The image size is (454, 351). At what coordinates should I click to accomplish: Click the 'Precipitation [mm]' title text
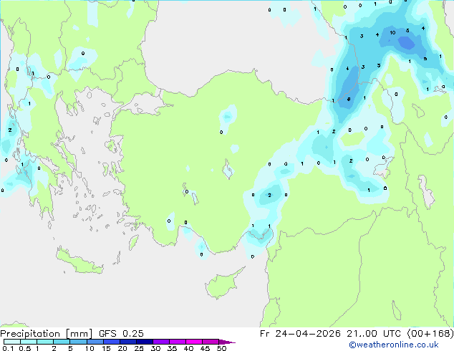[x=46, y=334]
